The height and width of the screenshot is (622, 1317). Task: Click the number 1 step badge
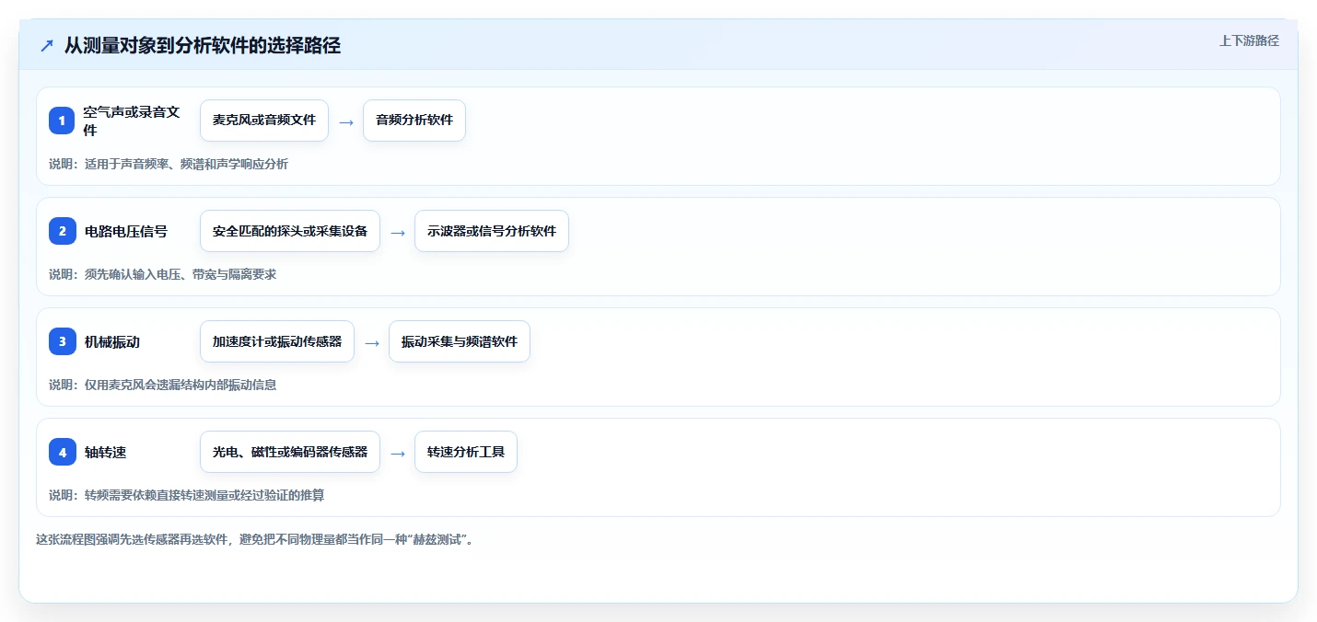click(62, 121)
